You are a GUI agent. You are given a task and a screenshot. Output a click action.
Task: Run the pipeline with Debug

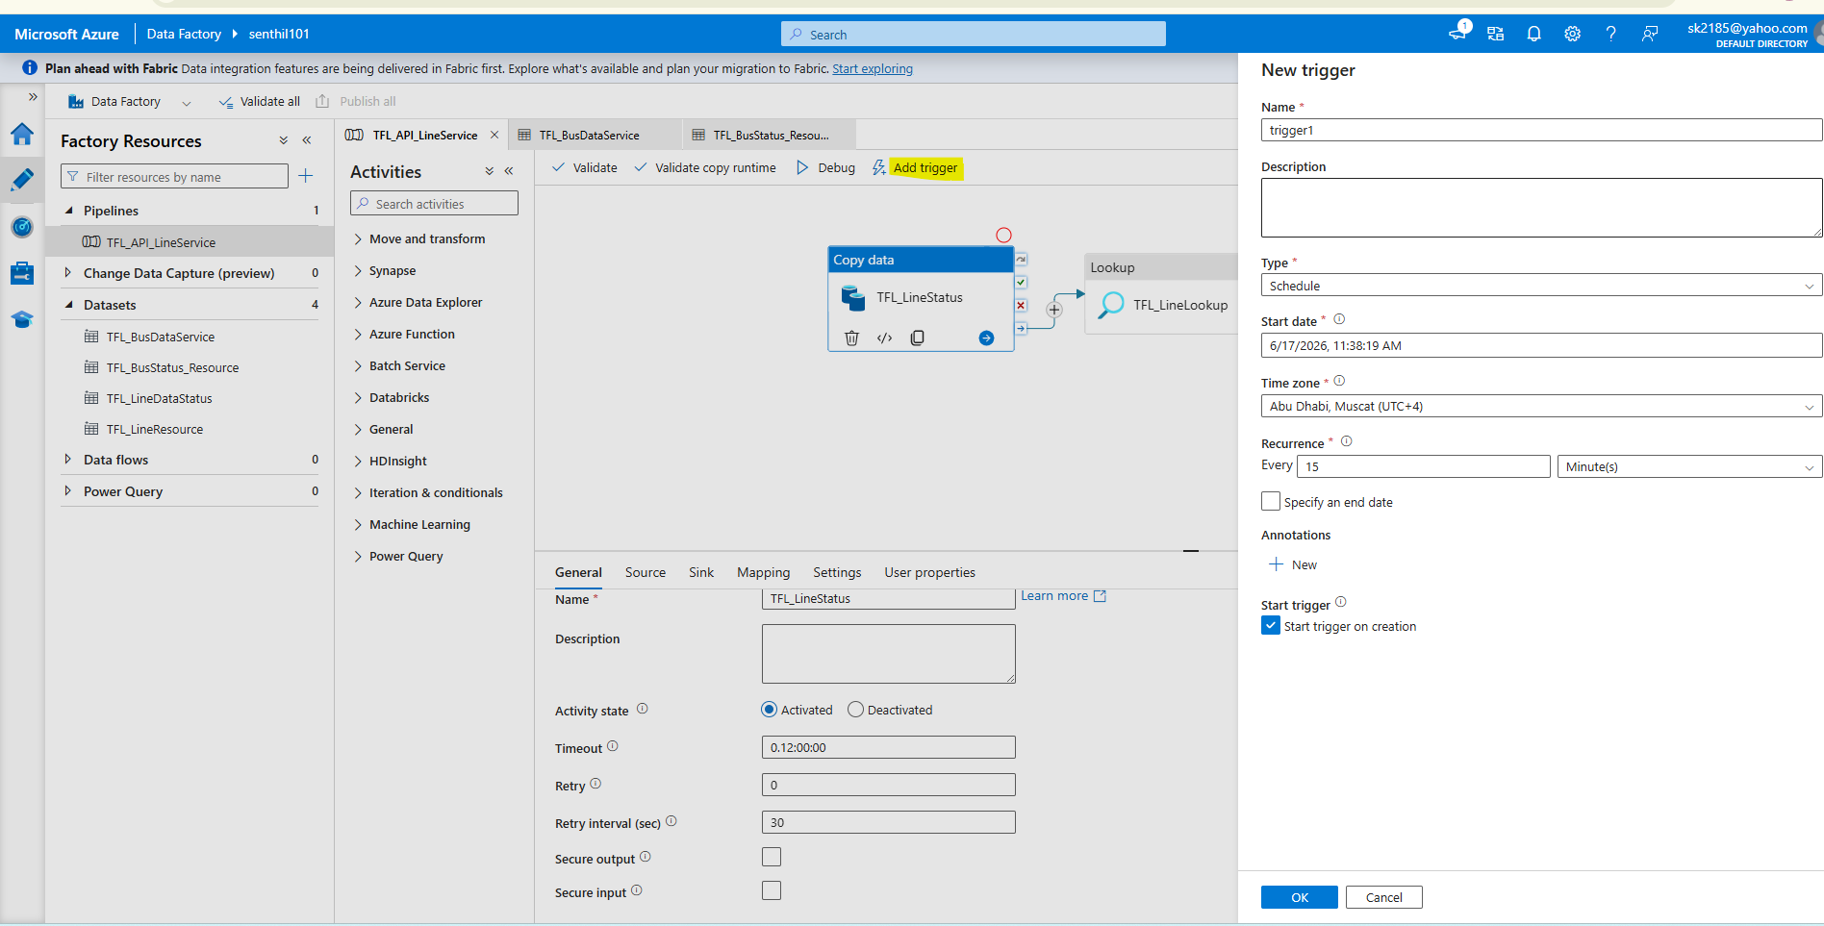[x=825, y=167]
